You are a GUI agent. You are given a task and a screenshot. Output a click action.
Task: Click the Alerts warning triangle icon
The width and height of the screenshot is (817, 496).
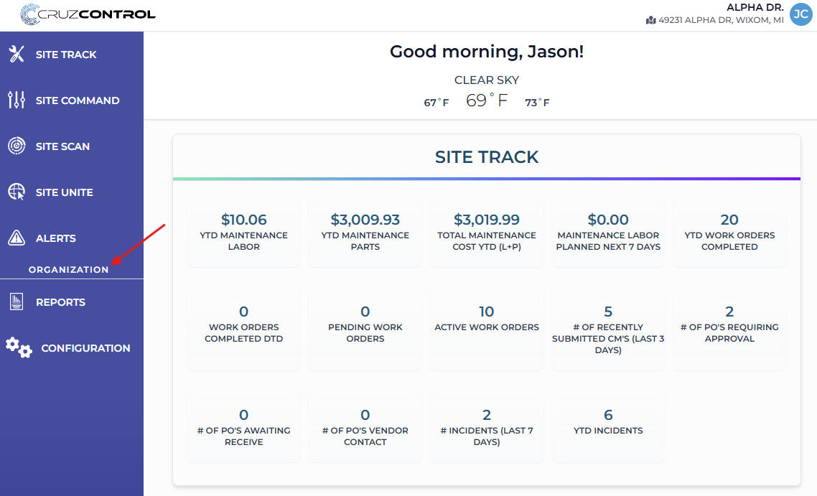17,238
